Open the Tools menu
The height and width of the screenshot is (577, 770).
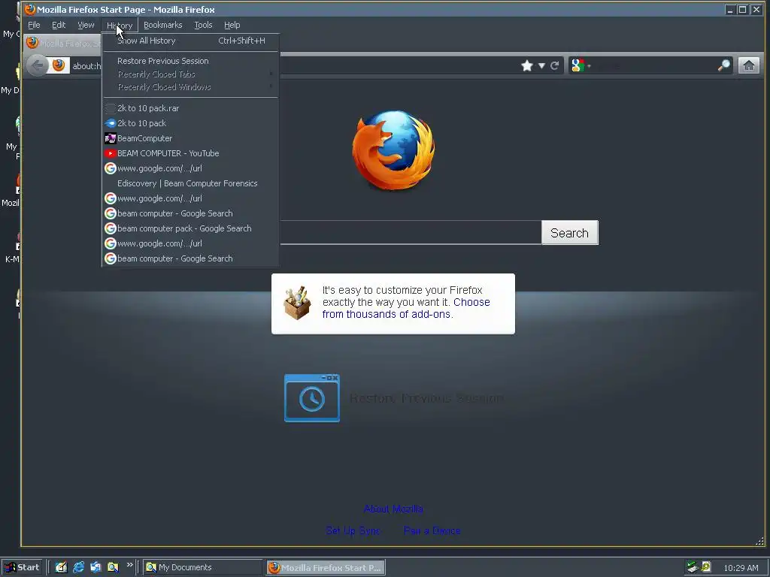(203, 25)
